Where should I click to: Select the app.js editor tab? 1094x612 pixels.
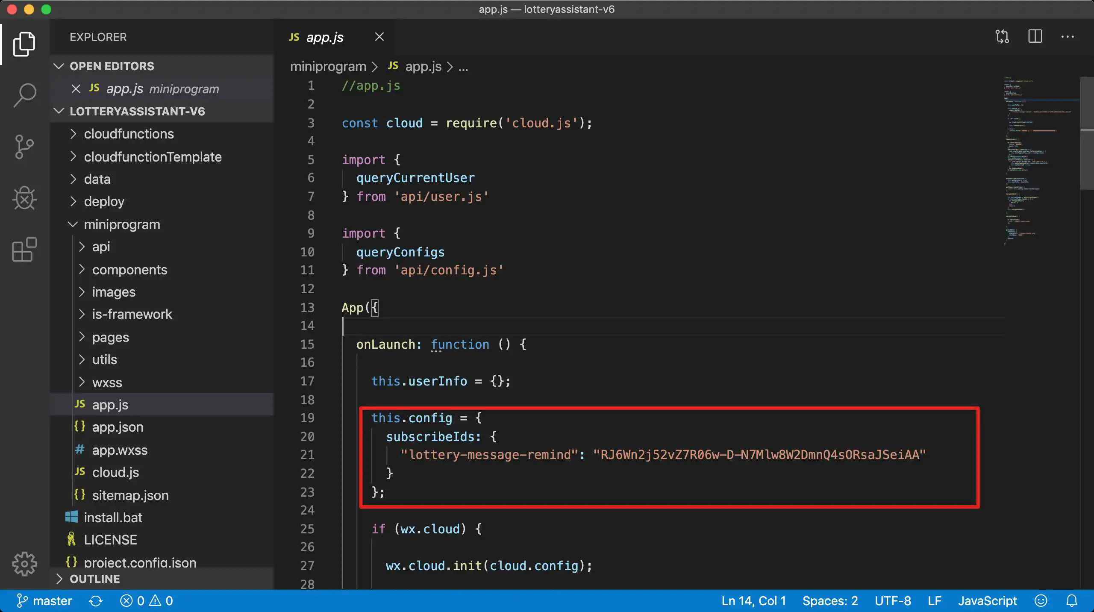pos(324,37)
